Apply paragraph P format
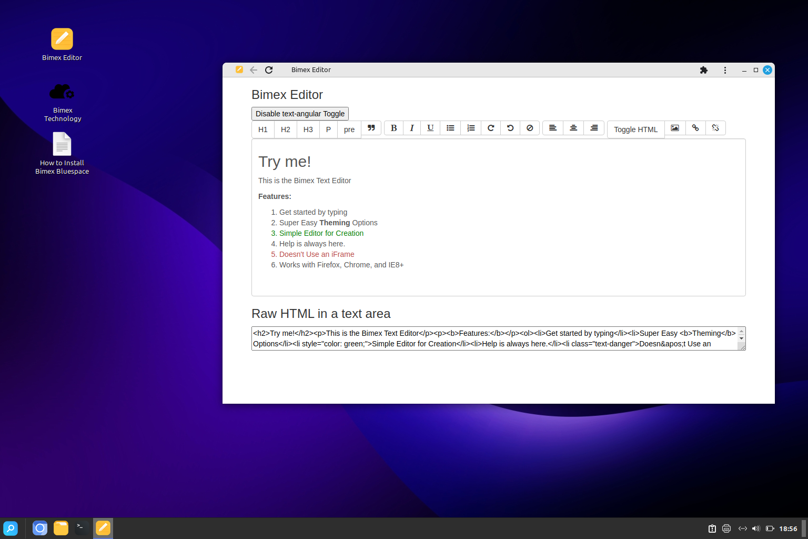Screen dimensions: 808x539 pyautogui.click(x=328, y=129)
